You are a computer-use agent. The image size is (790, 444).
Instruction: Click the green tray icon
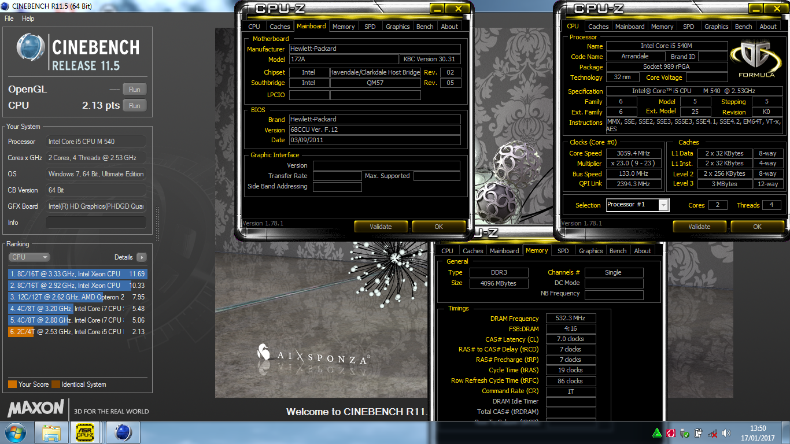658,432
